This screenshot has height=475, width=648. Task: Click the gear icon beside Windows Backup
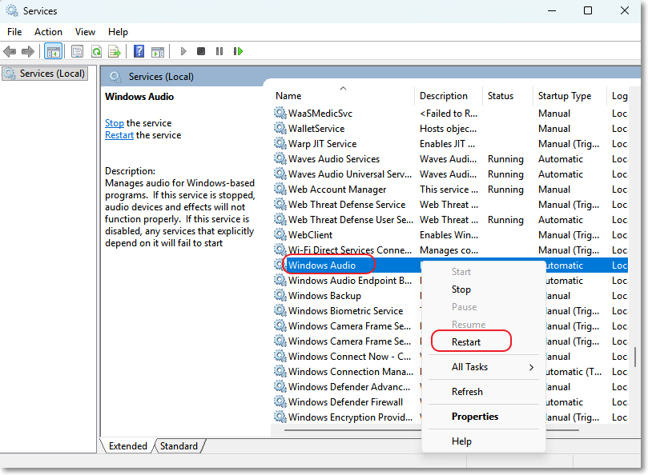pyautogui.click(x=280, y=295)
